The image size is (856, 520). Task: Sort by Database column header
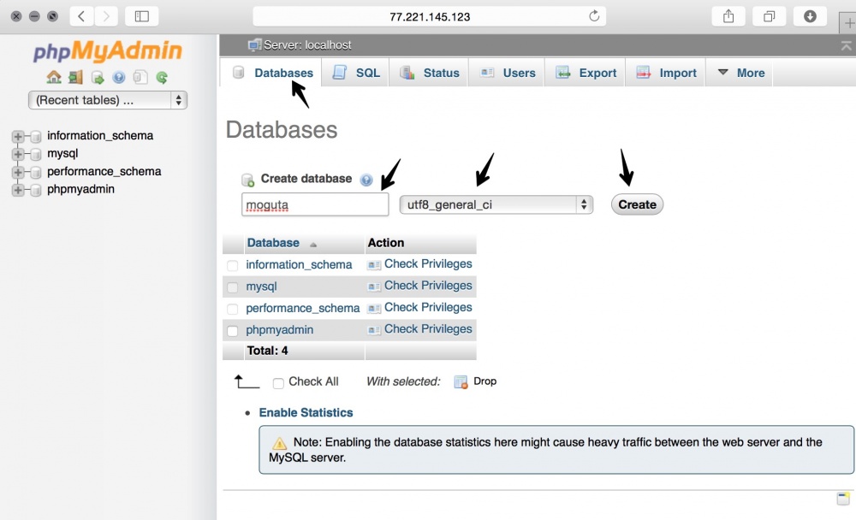click(273, 243)
